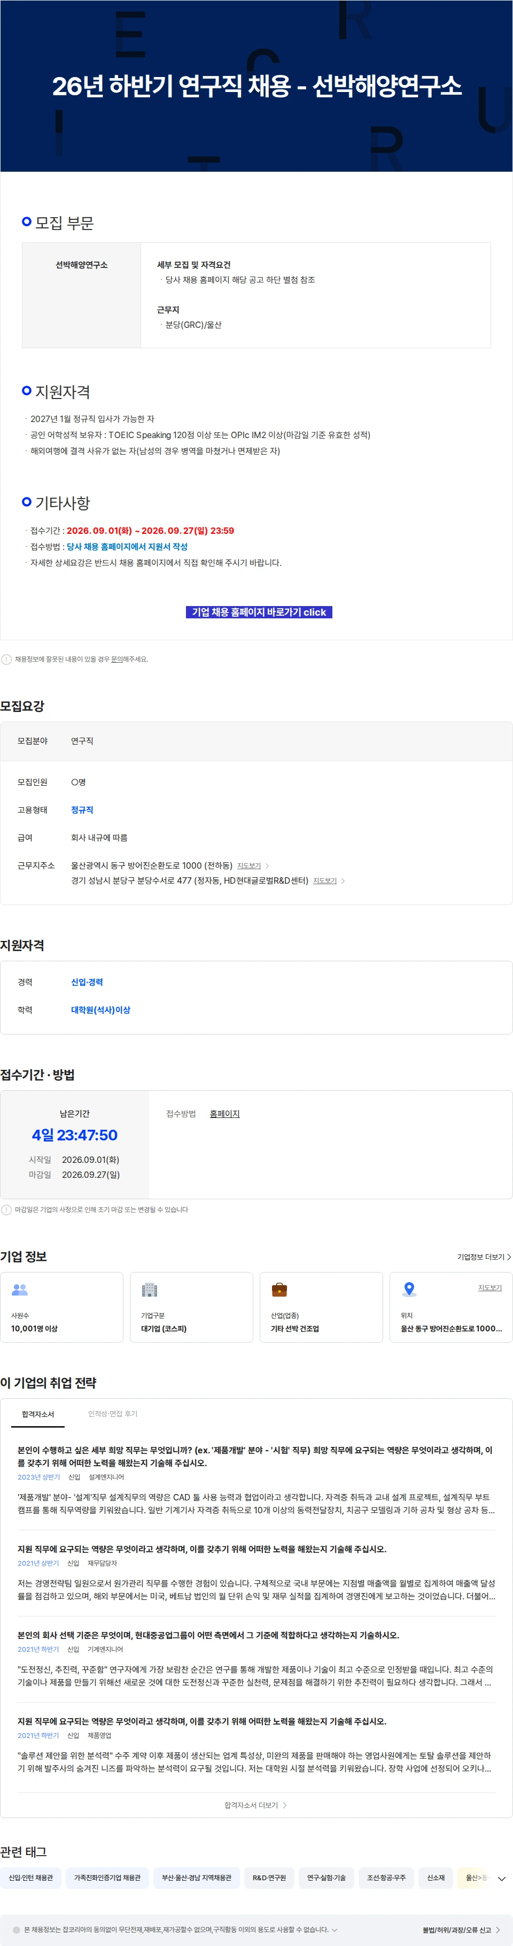This screenshot has height=1946, width=513.
Task: Click the 분당(GRC)/울산 work location text
Action: point(193,325)
